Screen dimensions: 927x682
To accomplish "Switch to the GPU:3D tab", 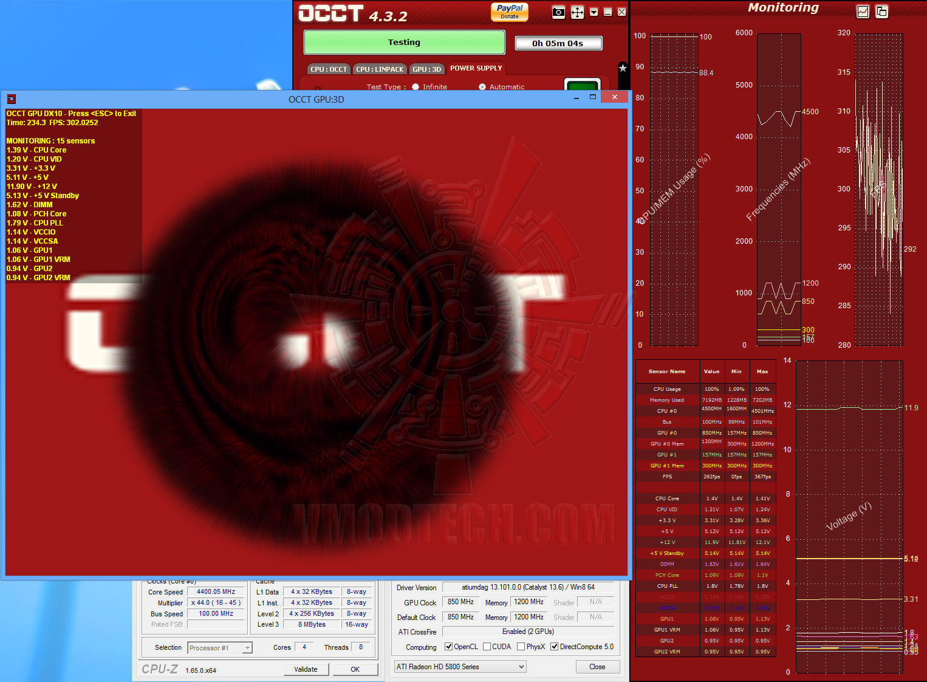I will pyautogui.click(x=427, y=69).
